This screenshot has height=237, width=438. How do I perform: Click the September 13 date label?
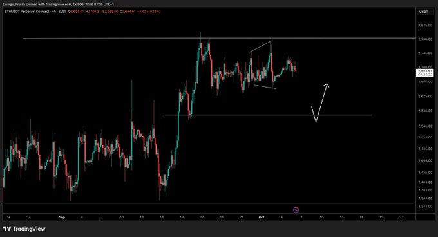click(142, 217)
